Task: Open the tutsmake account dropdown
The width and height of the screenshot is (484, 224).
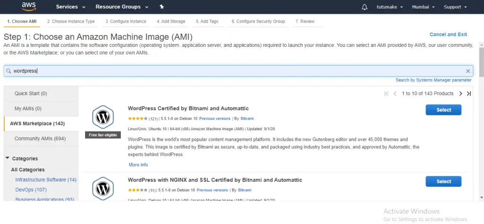Action: 390,7
